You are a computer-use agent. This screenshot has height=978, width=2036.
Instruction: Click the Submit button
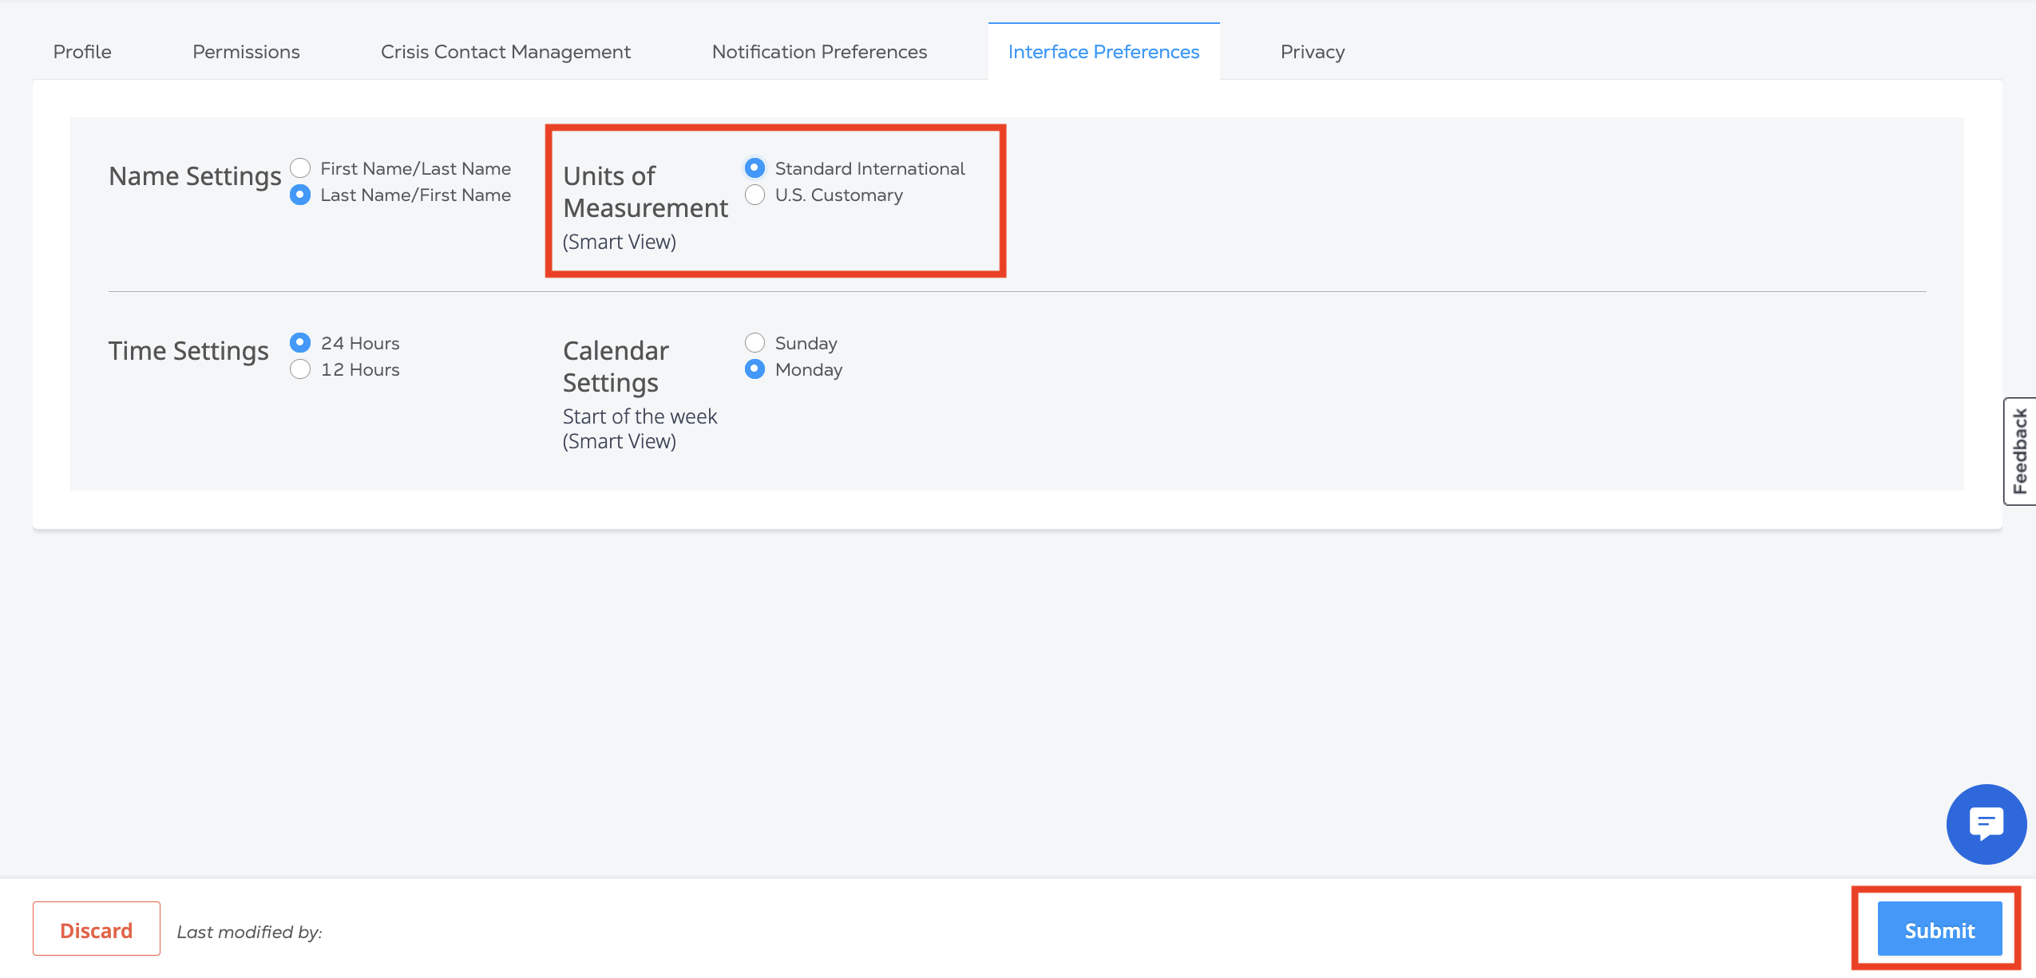(x=1939, y=930)
